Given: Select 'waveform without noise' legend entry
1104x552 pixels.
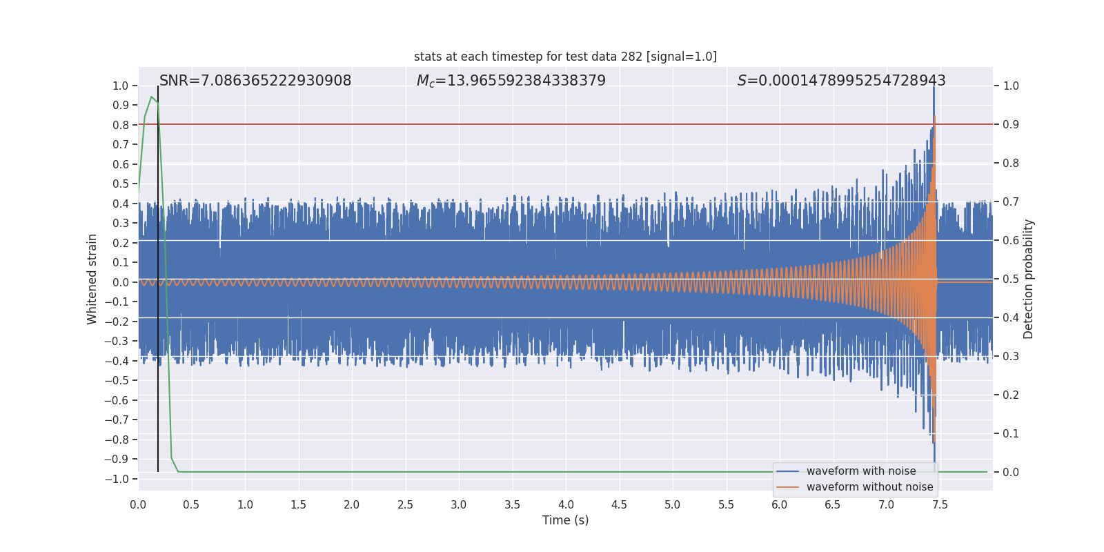Looking at the screenshot, I should click(x=869, y=487).
